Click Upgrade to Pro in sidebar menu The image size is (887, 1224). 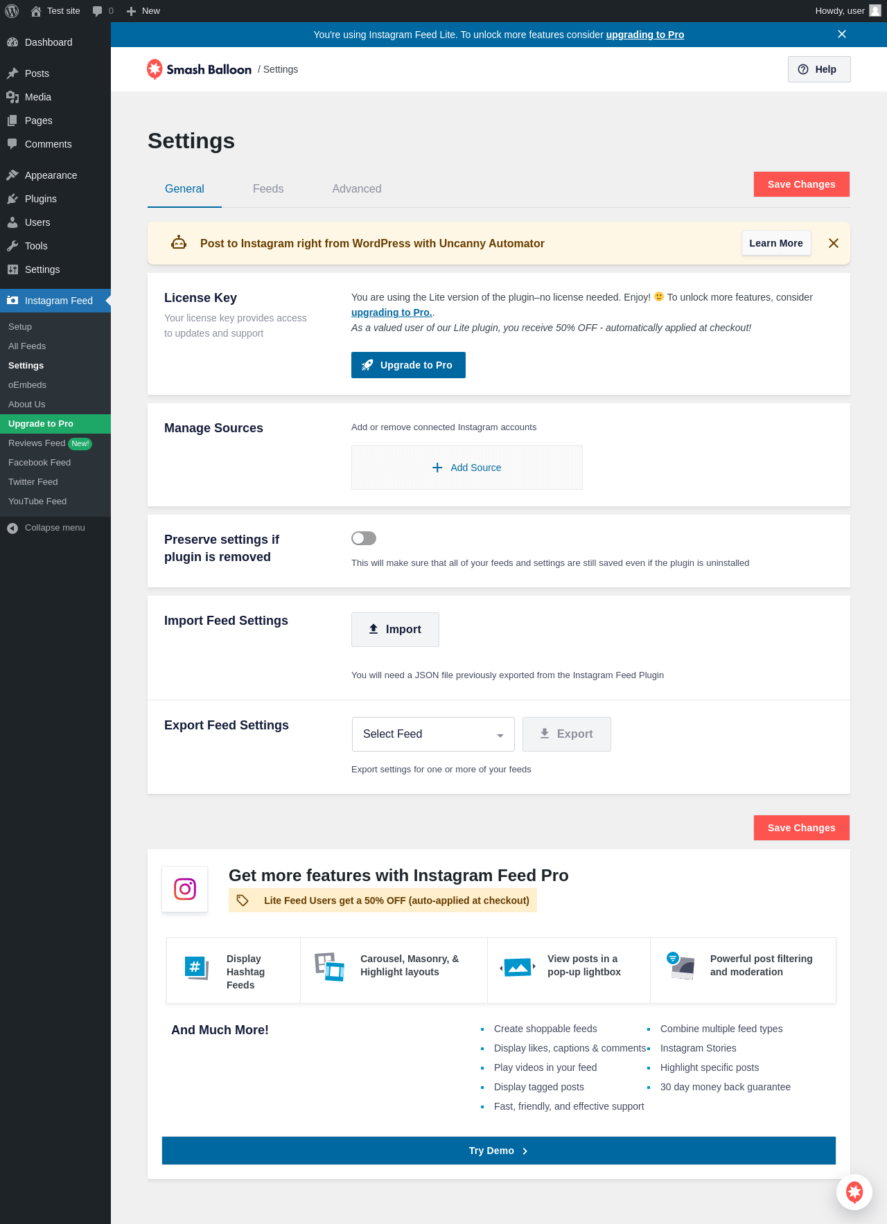(x=55, y=424)
